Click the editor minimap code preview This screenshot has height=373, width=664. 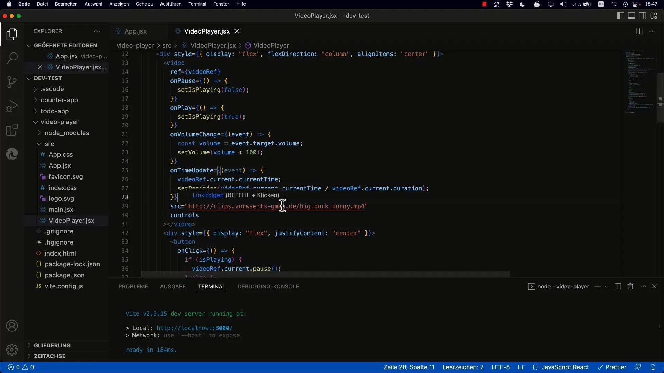click(x=640, y=82)
